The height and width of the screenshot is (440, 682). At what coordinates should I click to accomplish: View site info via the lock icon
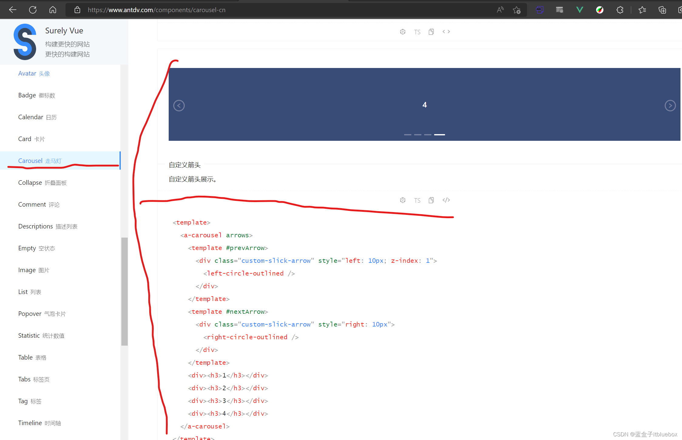tap(77, 10)
